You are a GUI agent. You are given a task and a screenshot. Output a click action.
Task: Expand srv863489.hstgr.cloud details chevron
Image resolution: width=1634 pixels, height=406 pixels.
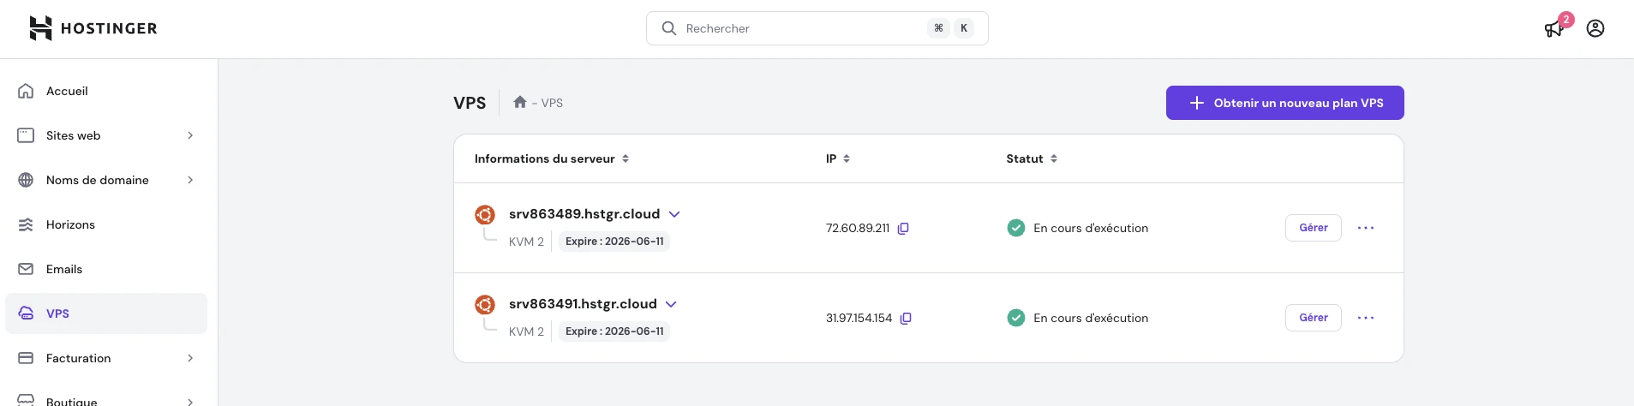674,214
